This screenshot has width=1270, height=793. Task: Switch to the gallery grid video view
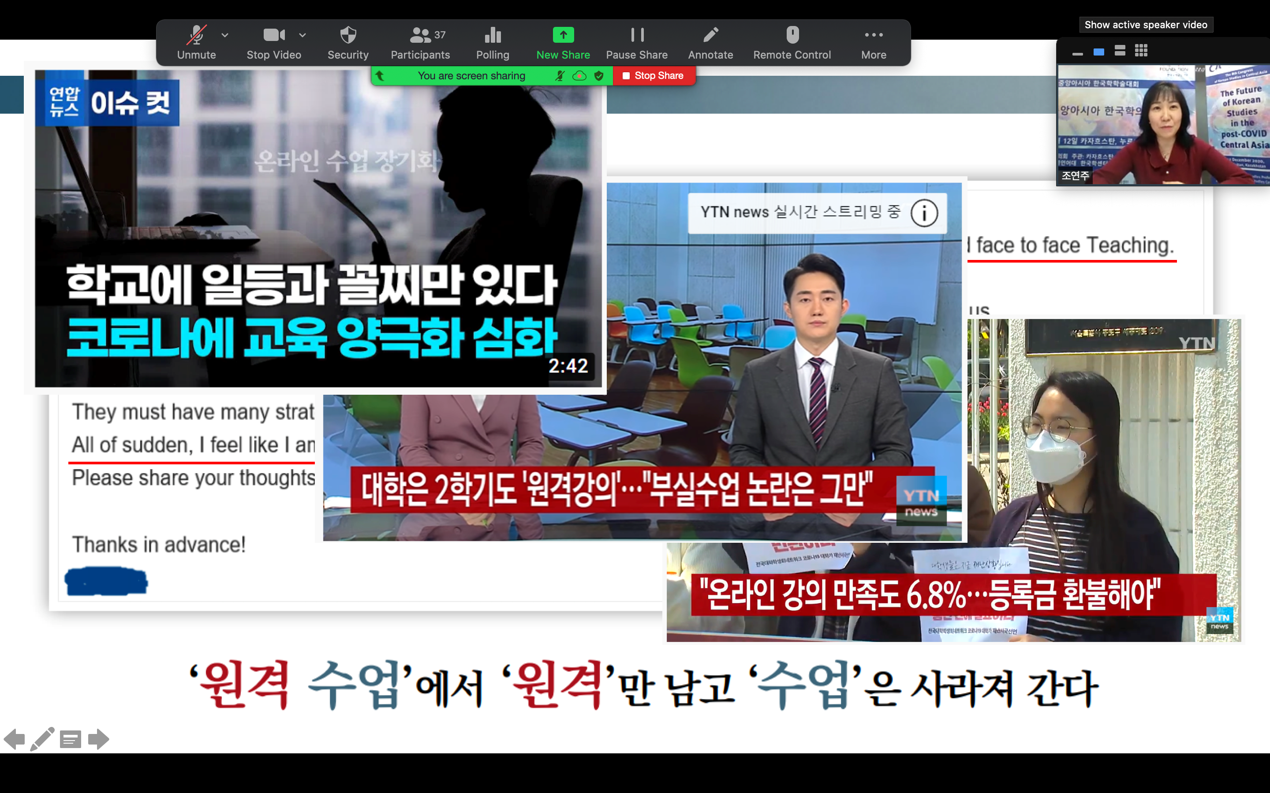[1141, 51]
